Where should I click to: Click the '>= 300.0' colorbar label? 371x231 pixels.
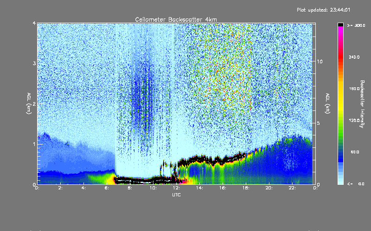point(356,25)
